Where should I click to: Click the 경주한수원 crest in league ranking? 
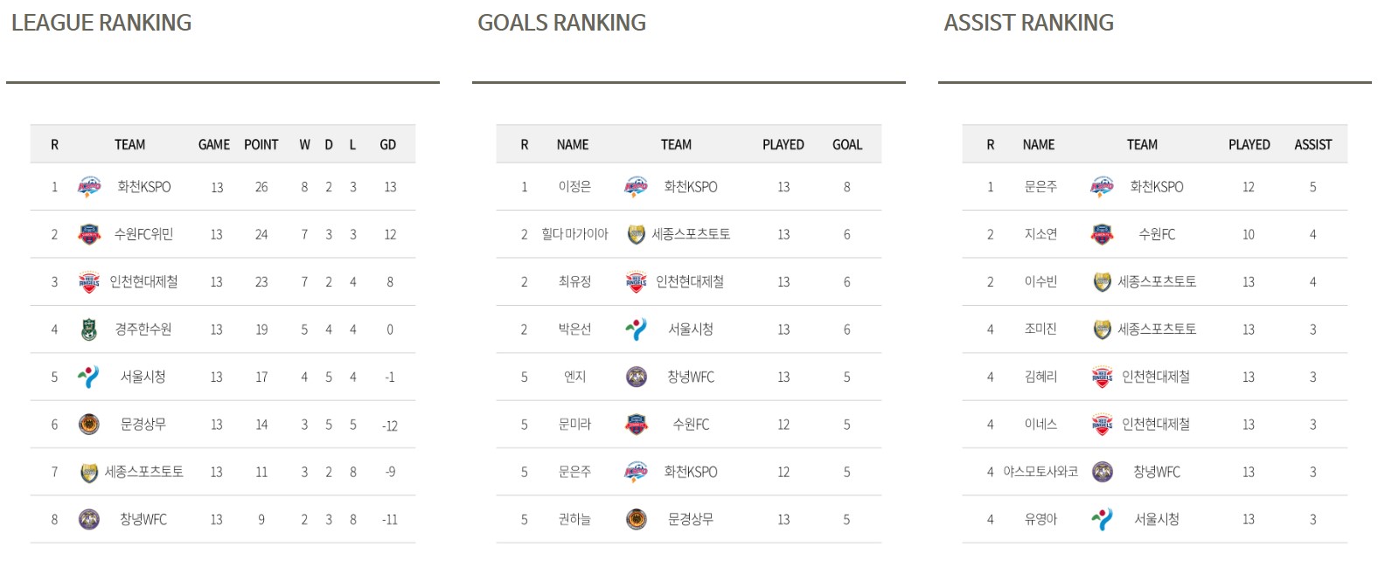[89, 329]
